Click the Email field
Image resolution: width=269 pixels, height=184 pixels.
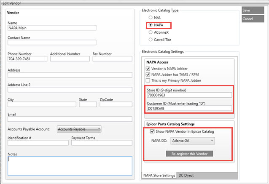(x=70, y=119)
